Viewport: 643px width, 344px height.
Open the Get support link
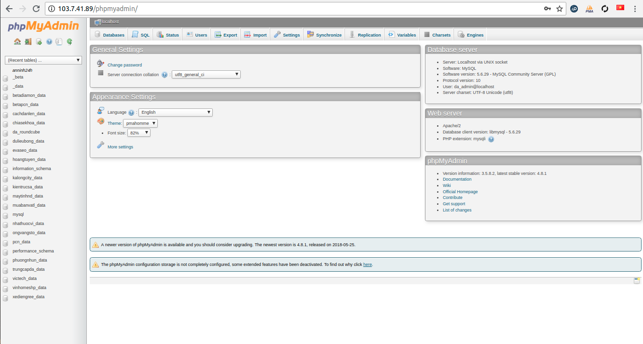click(x=454, y=204)
